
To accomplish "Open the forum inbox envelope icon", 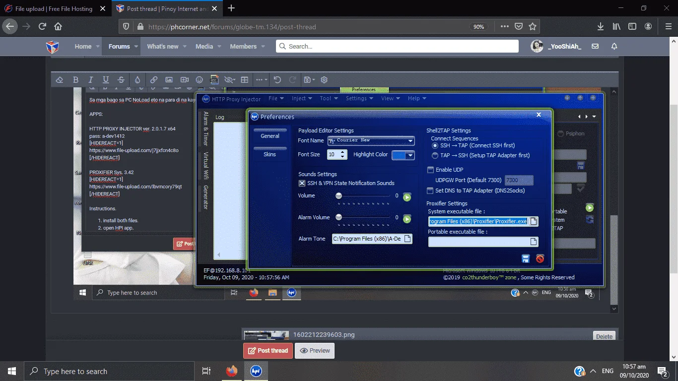I will tap(595, 46).
